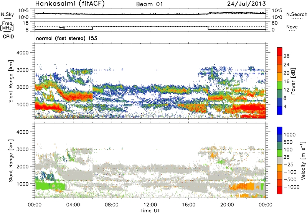This screenshot has height=213, width=307.
Task: Click the '1000' tick on Velocity colorbar
Action: tap(289, 135)
